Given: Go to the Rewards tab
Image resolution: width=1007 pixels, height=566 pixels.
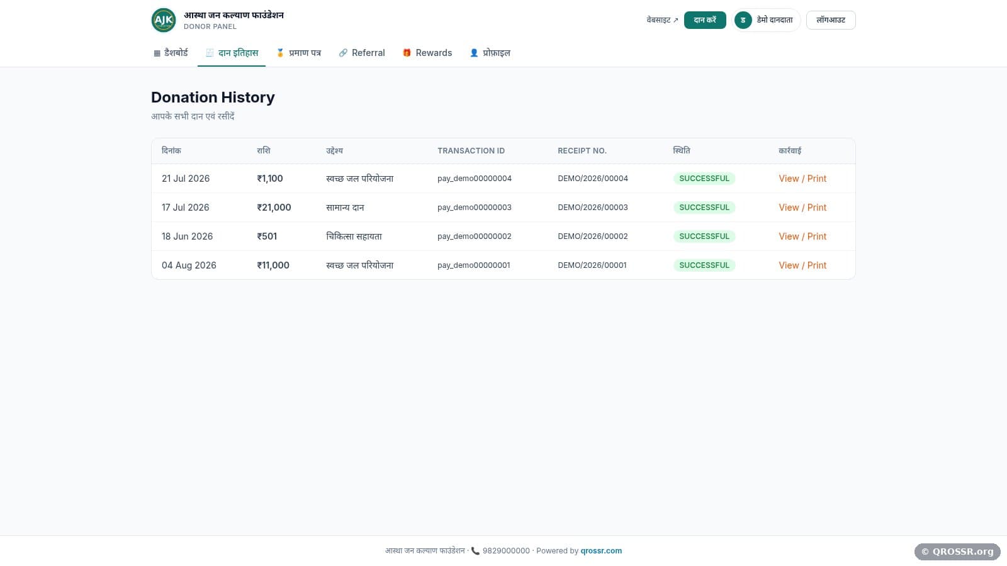Looking at the screenshot, I should coord(427,53).
